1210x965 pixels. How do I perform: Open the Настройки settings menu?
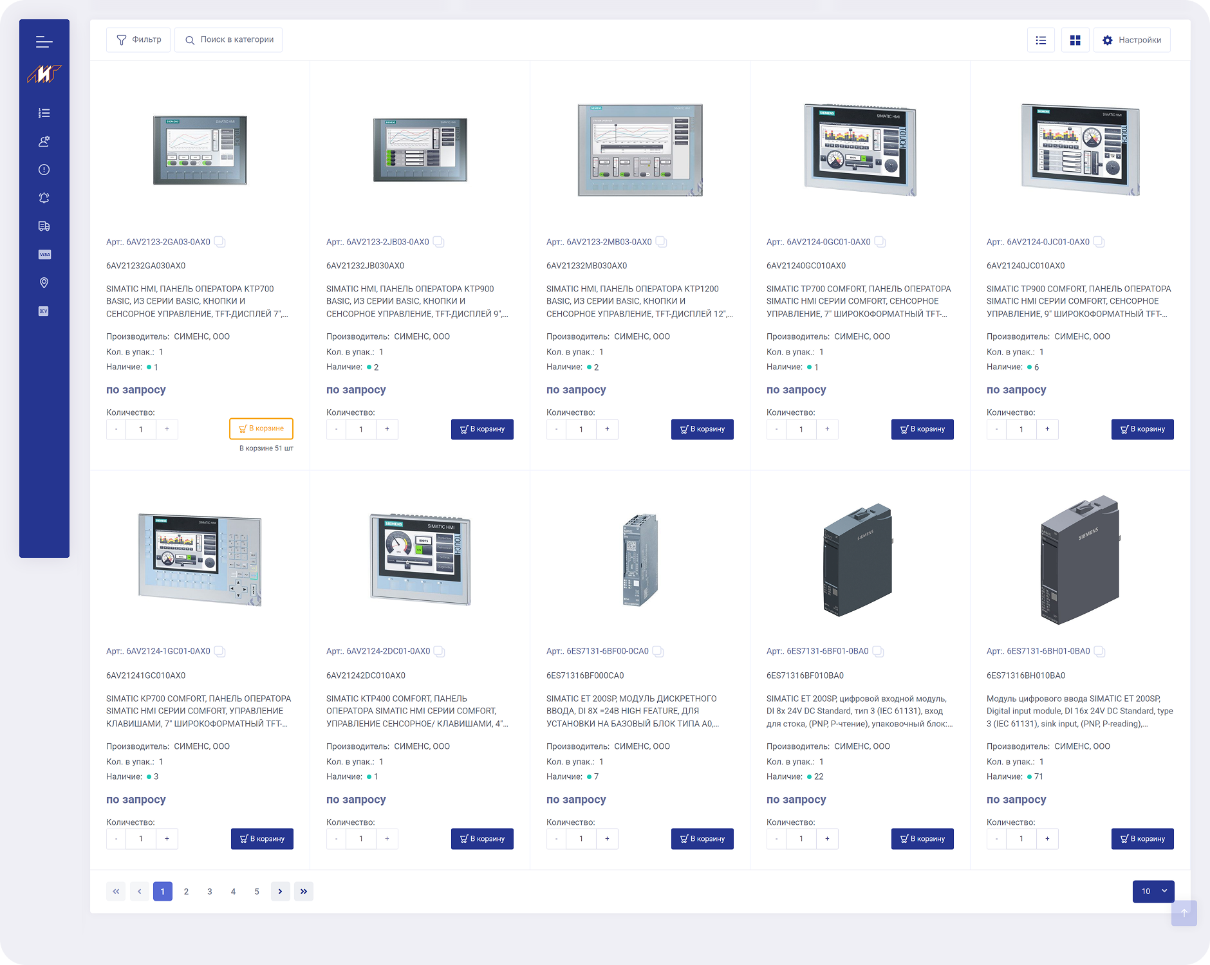pyautogui.click(x=1131, y=41)
